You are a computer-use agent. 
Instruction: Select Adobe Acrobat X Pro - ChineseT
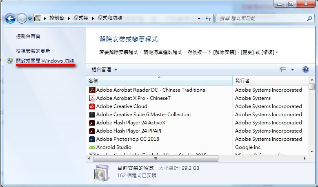tap(133, 98)
